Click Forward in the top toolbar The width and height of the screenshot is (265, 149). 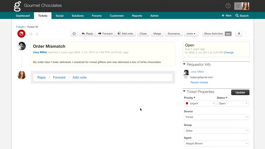tap(105, 33)
